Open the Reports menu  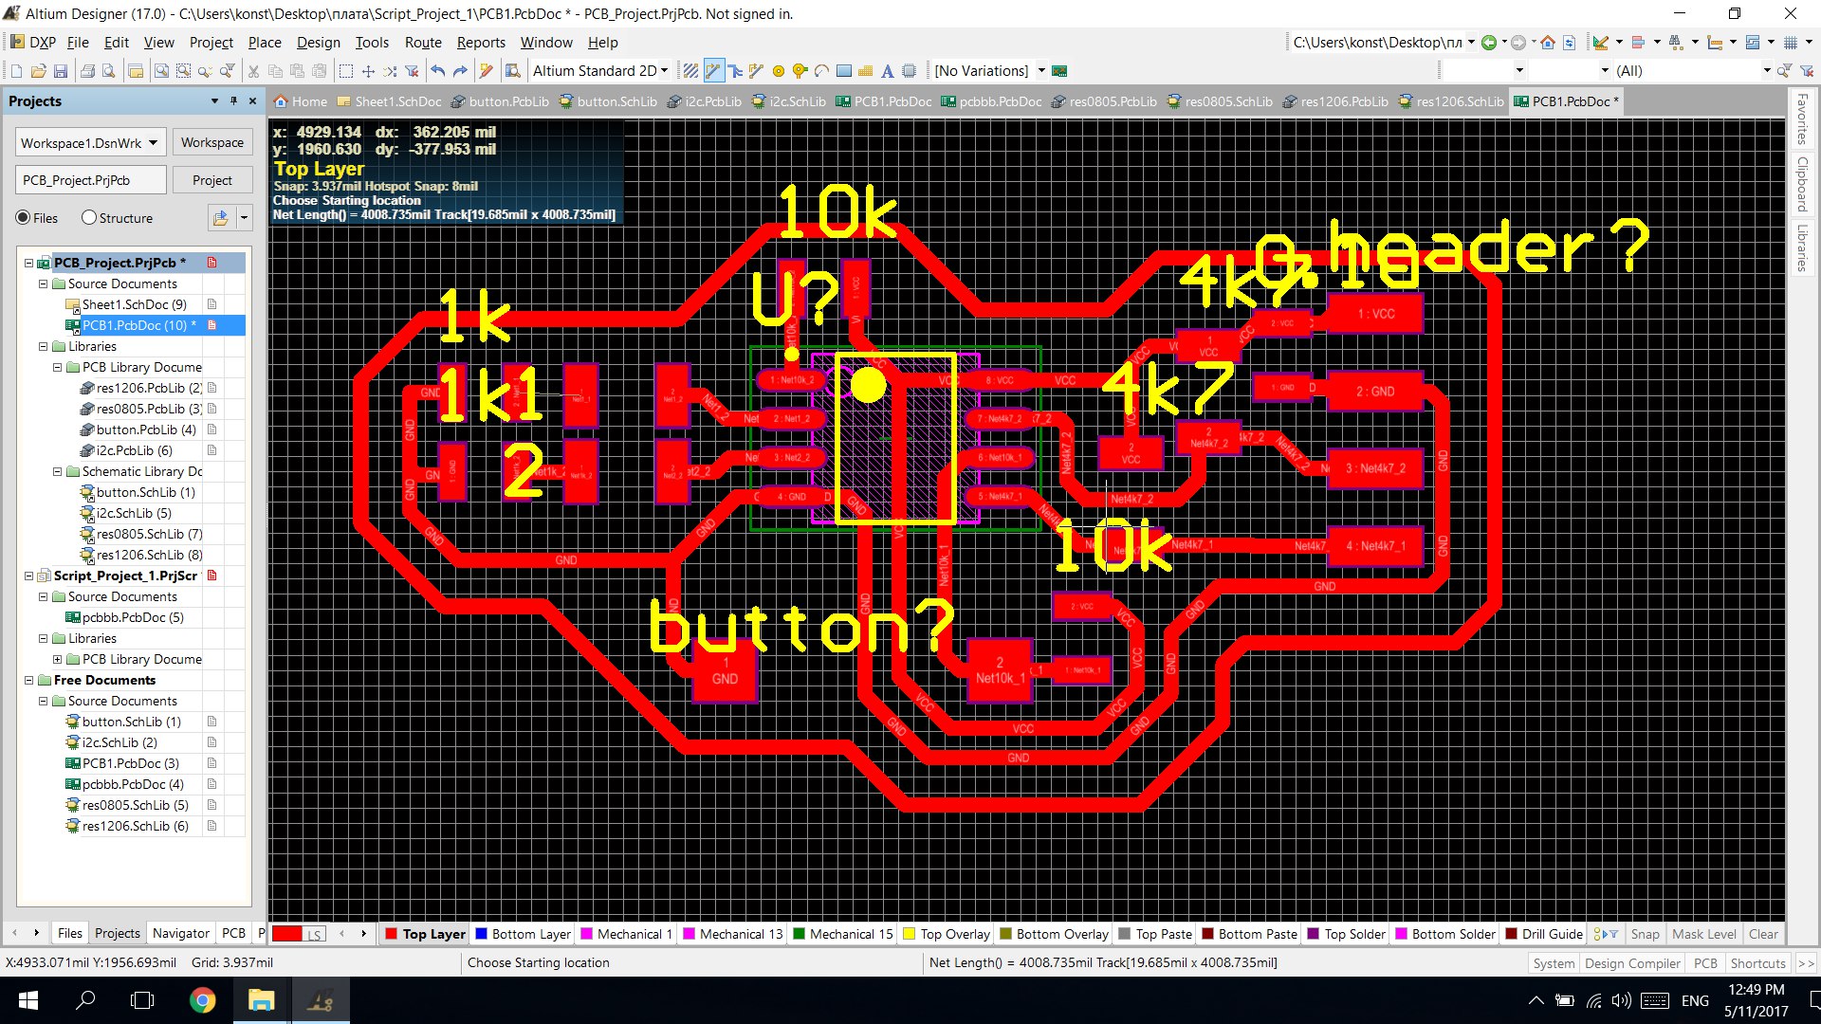(481, 43)
